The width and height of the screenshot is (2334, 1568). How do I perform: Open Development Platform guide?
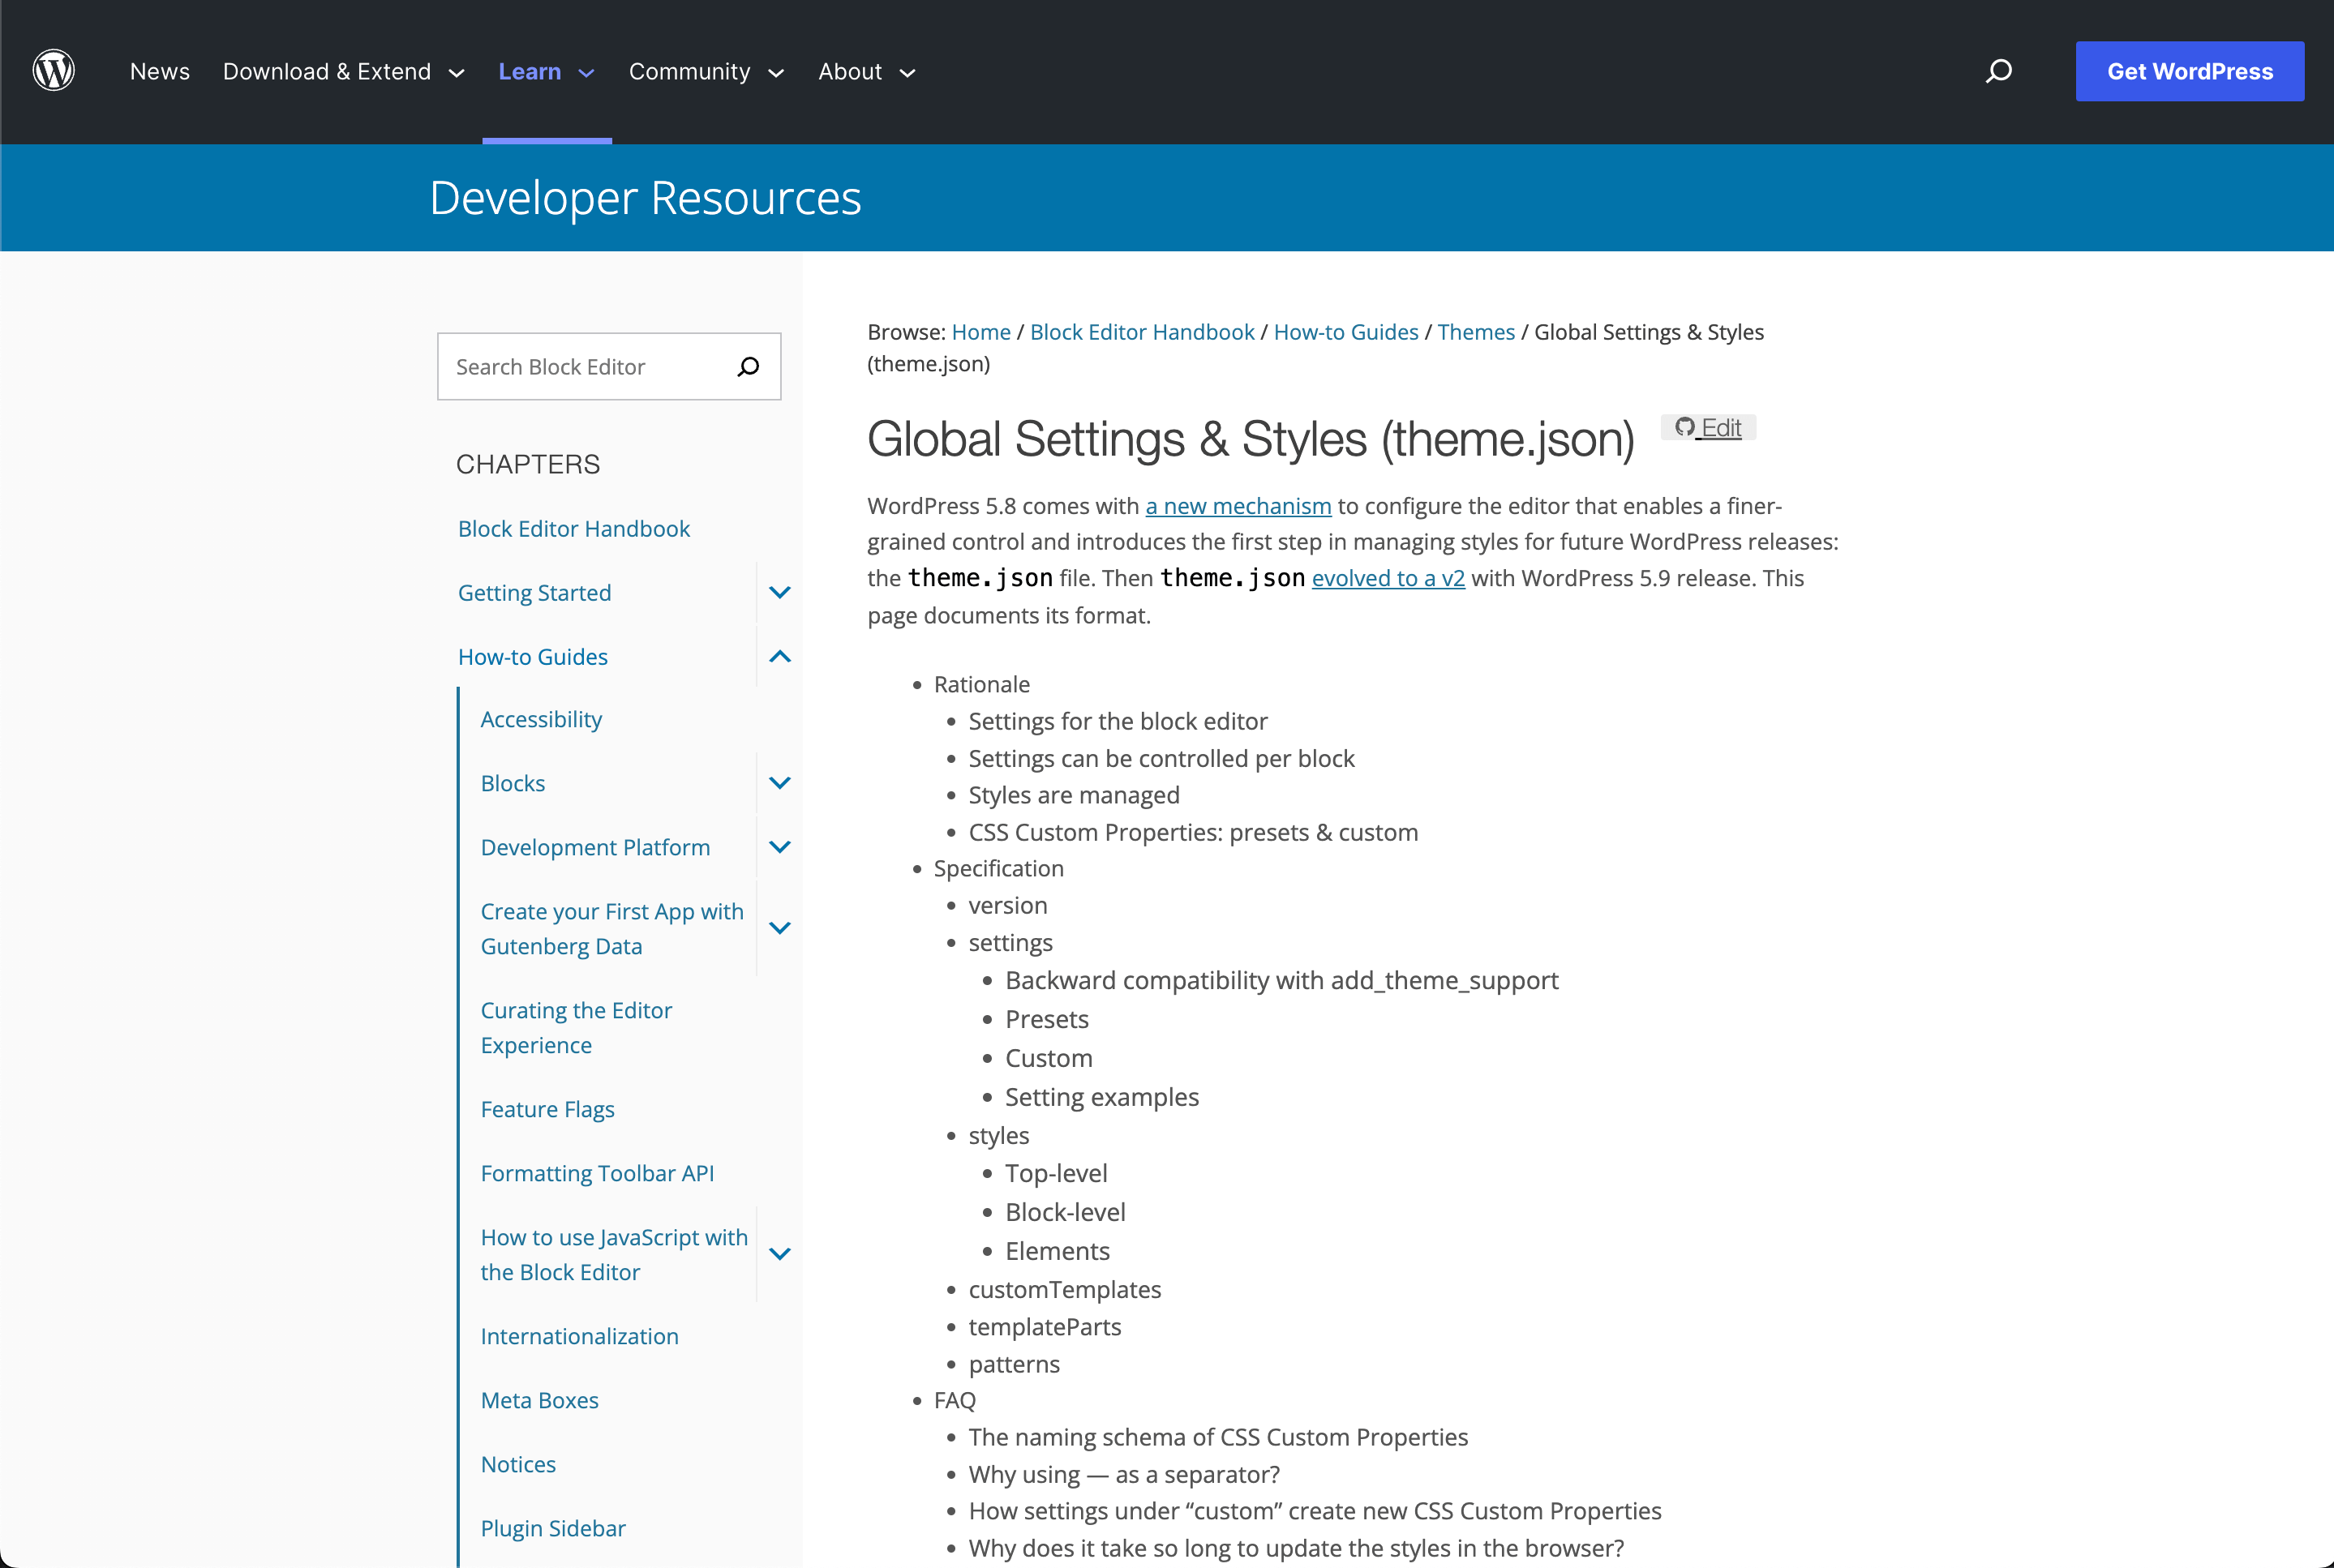pos(595,847)
